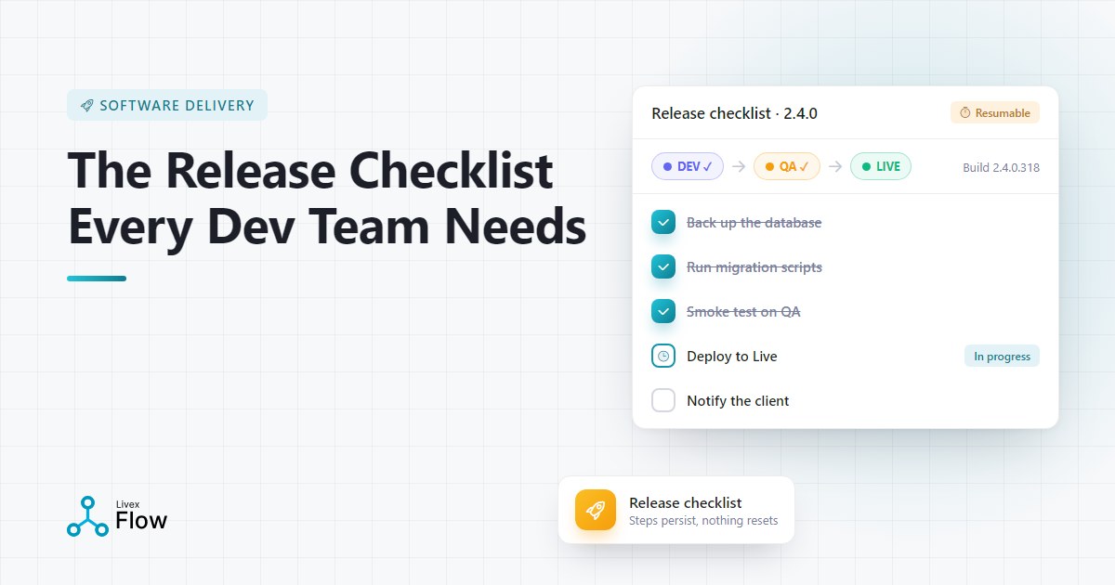Click the timer icon in Resumable badge
Viewport: 1115px width, 585px height.
[x=964, y=112]
